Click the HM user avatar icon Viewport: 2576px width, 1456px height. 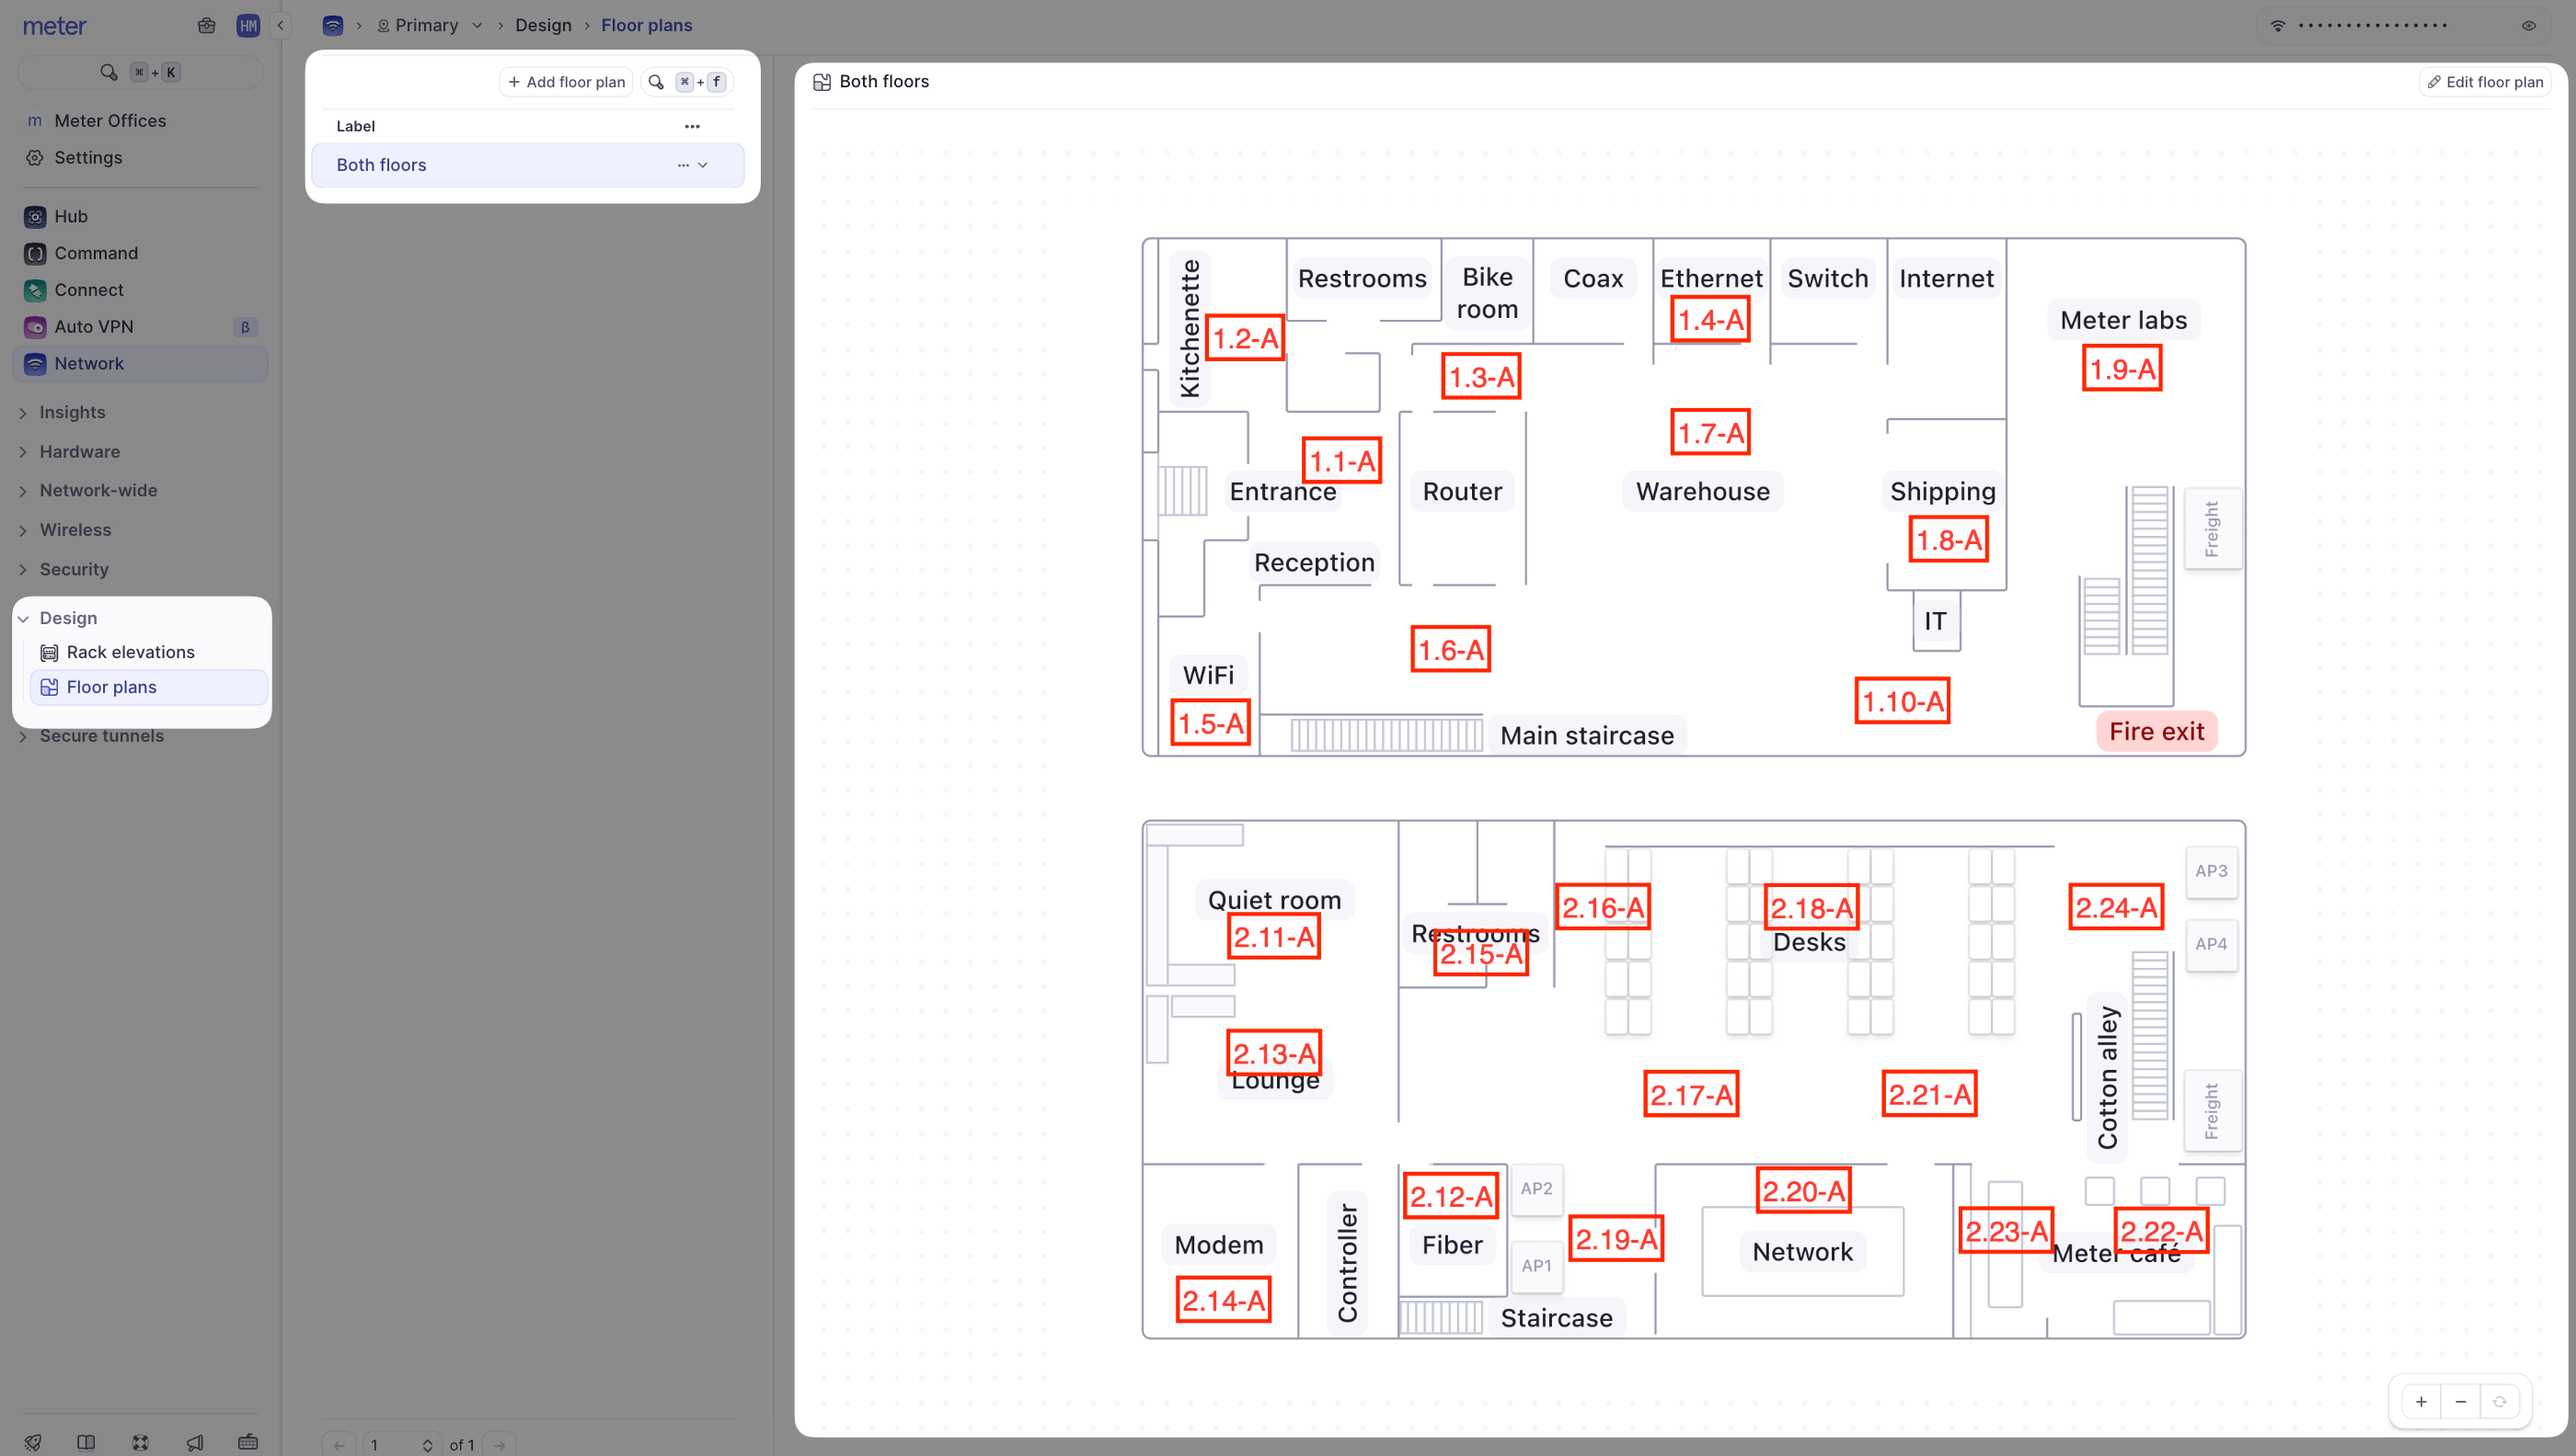[x=247, y=25]
